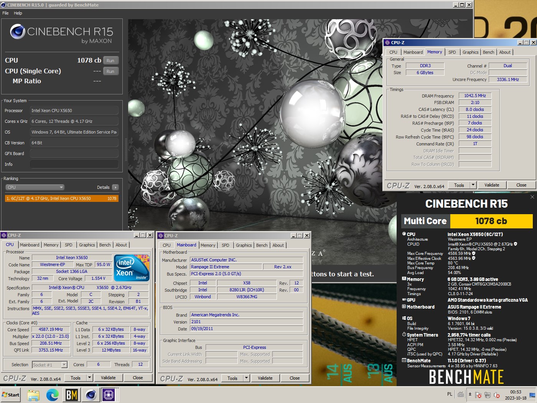Run the CPU Single Core benchmark
This screenshot has height=403, width=537.
(x=110, y=71)
